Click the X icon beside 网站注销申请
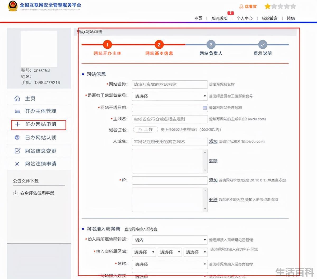This screenshot has height=279, width=317. [x=17, y=164]
